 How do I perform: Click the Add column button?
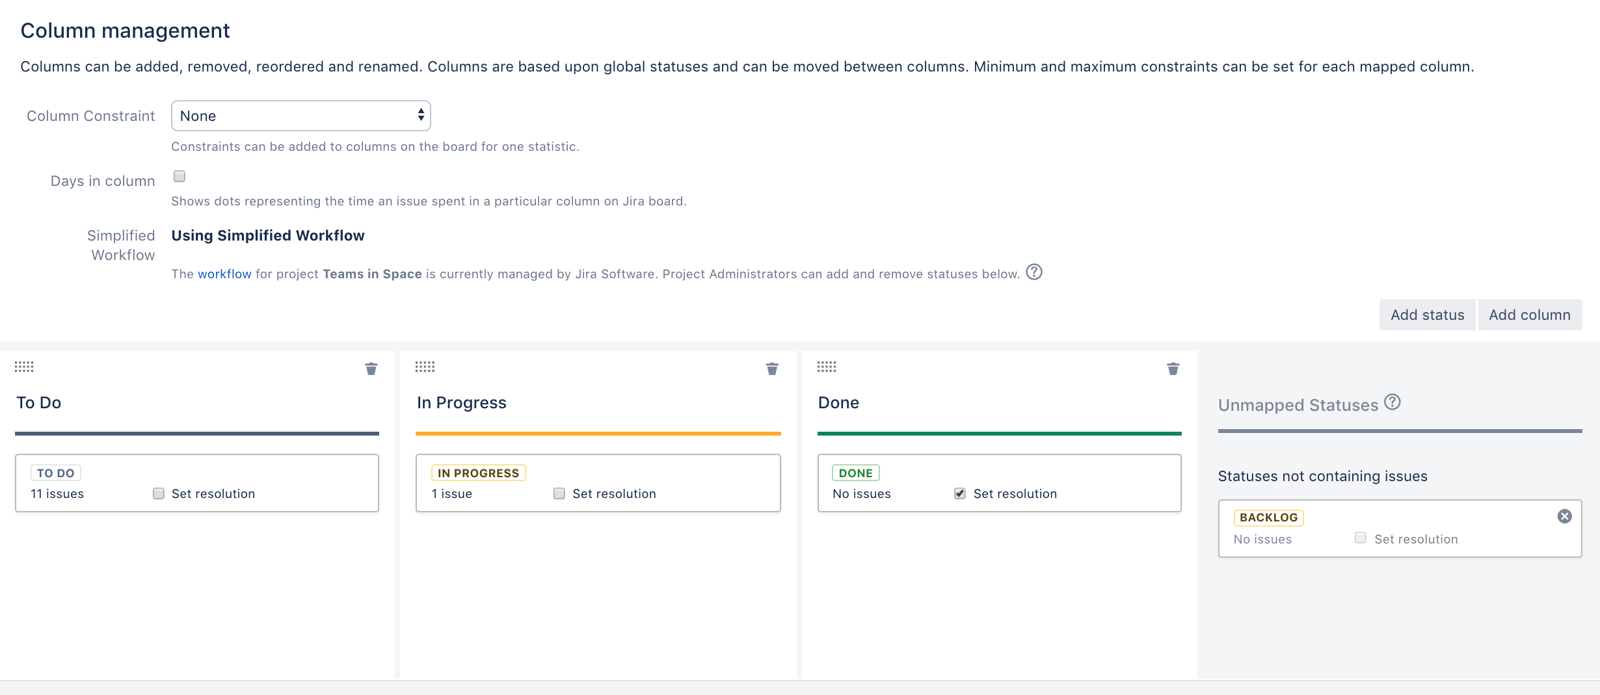click(x=1529, y=315)
